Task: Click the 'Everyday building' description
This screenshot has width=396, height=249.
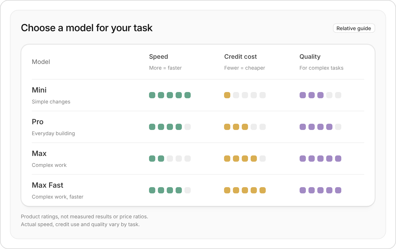Action: pos(53,133)
